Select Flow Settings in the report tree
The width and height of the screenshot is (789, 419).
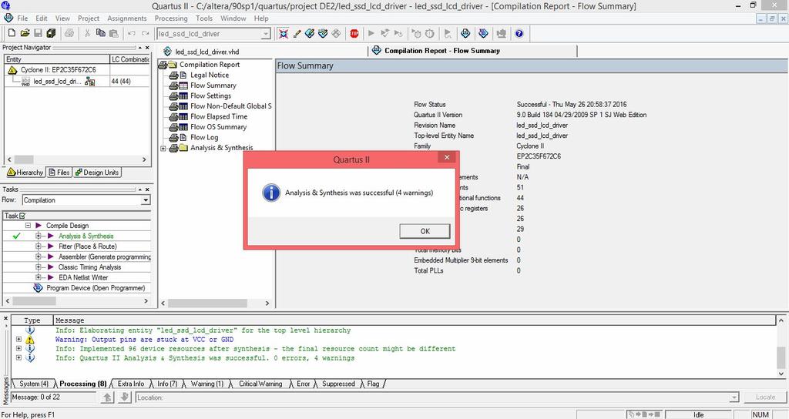coord(210,96)
